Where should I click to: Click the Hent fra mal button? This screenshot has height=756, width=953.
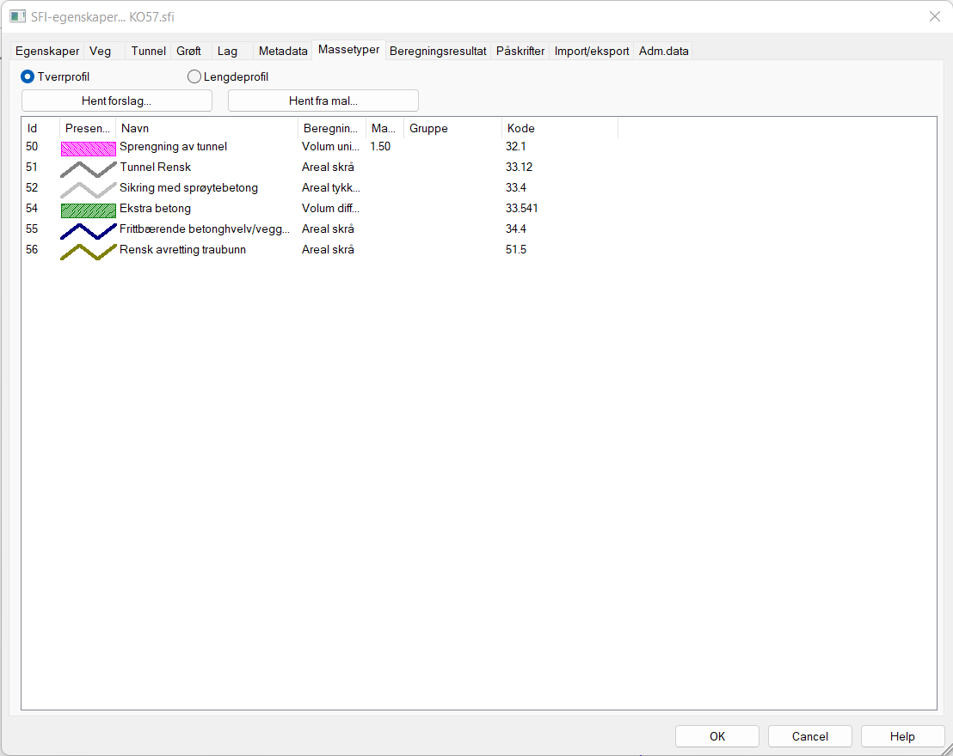pyautogui.click(x=323, y=101)
